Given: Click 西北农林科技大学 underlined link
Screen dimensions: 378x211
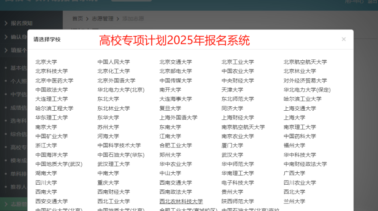Looking at the screenshot, I should (181, 201).
